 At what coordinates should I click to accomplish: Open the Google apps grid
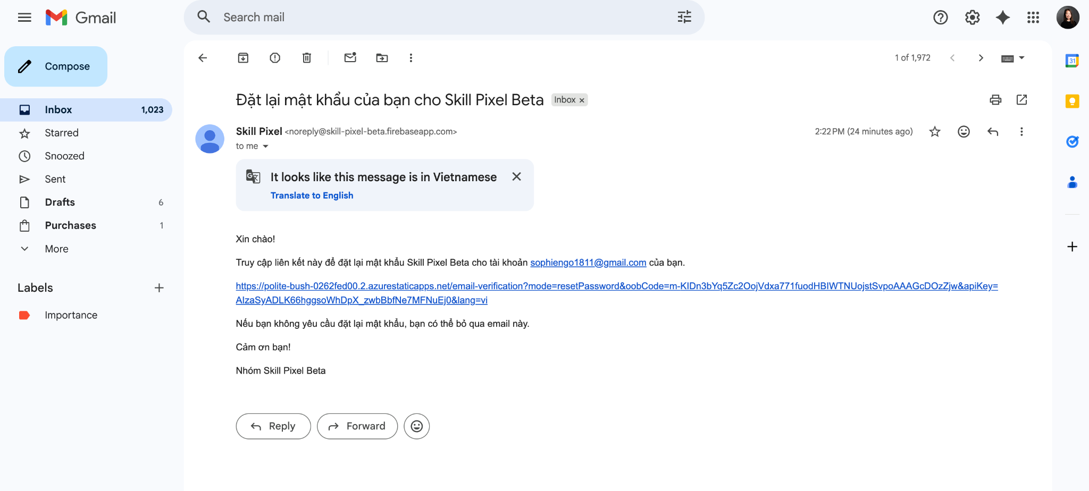[x=1033, y=18]
